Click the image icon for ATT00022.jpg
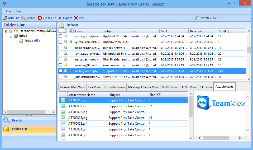The height and width of the screenshot is (150, 253). (x=63, y=112)
